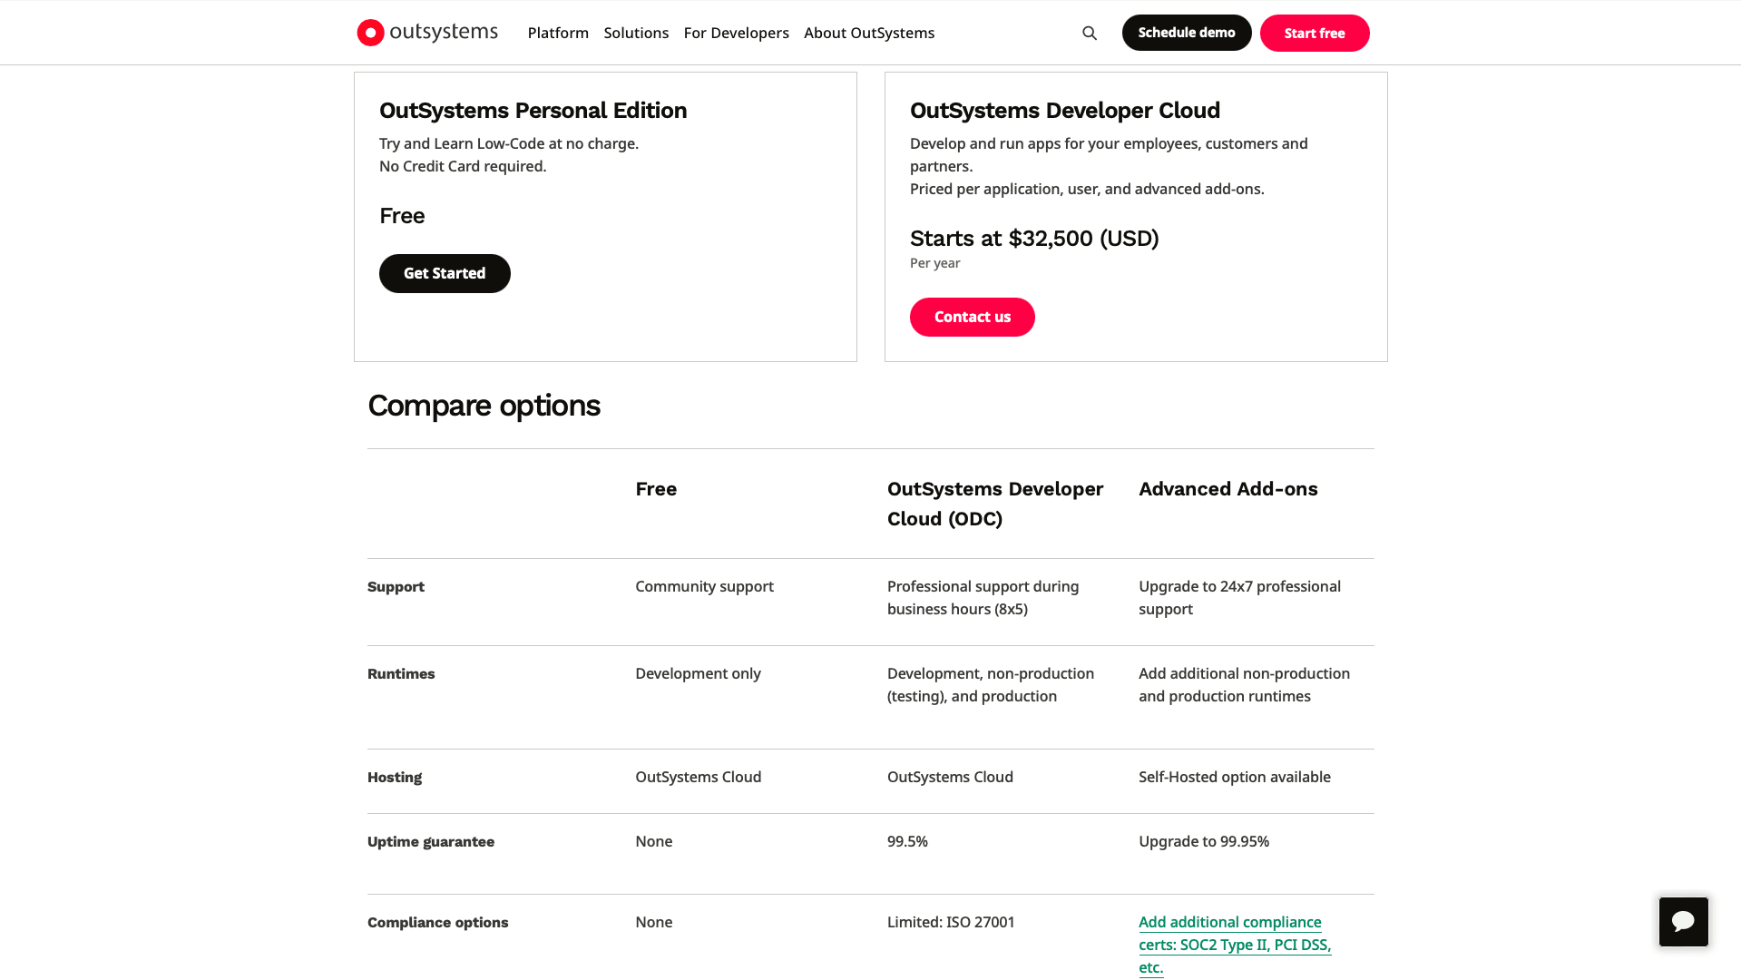
Task: Click the Professional support during business hours cell
Action: pyautogui.click(x=983, y=598)
